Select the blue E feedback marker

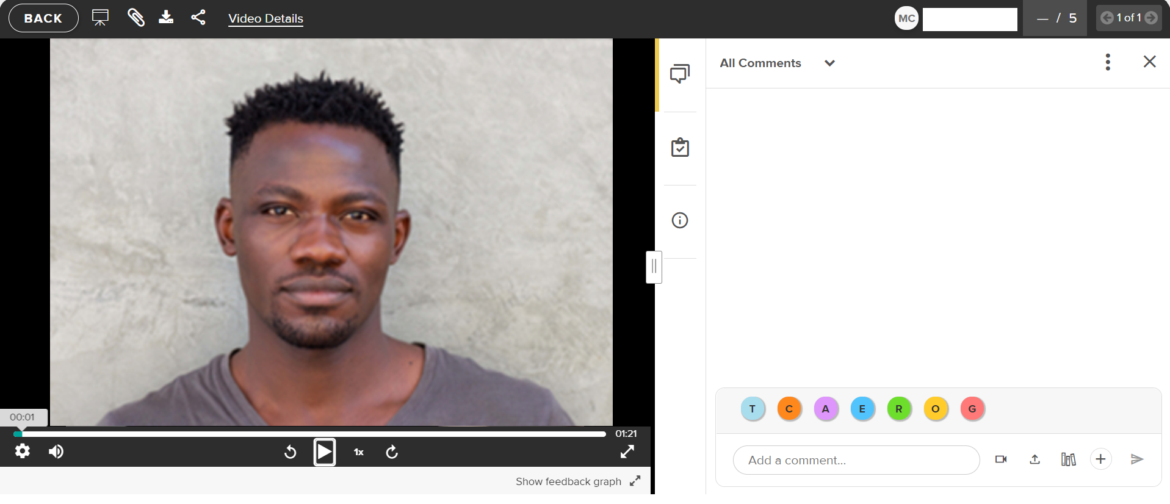862,409
